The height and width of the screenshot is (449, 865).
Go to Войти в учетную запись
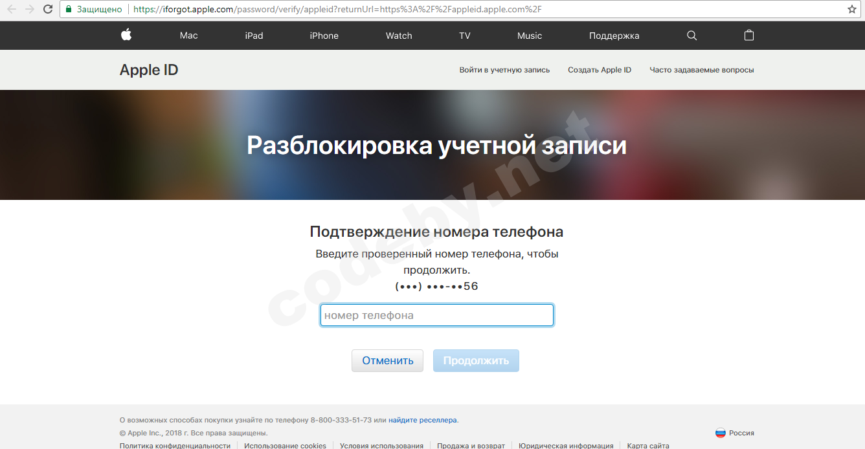[x=504, y=70]
